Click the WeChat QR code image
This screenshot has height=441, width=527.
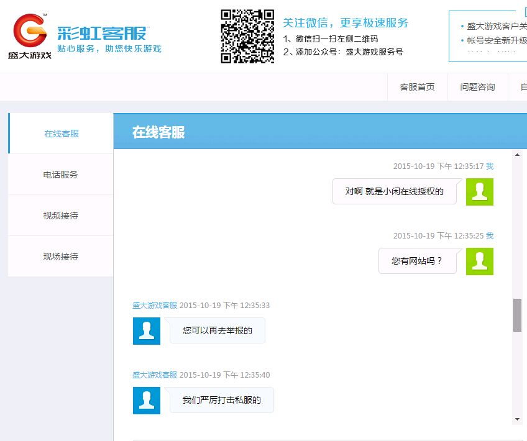point(247,36)
